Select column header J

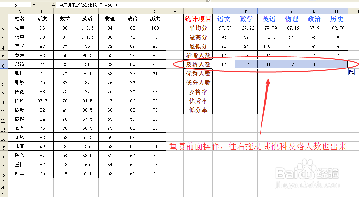tap(224, 11)
